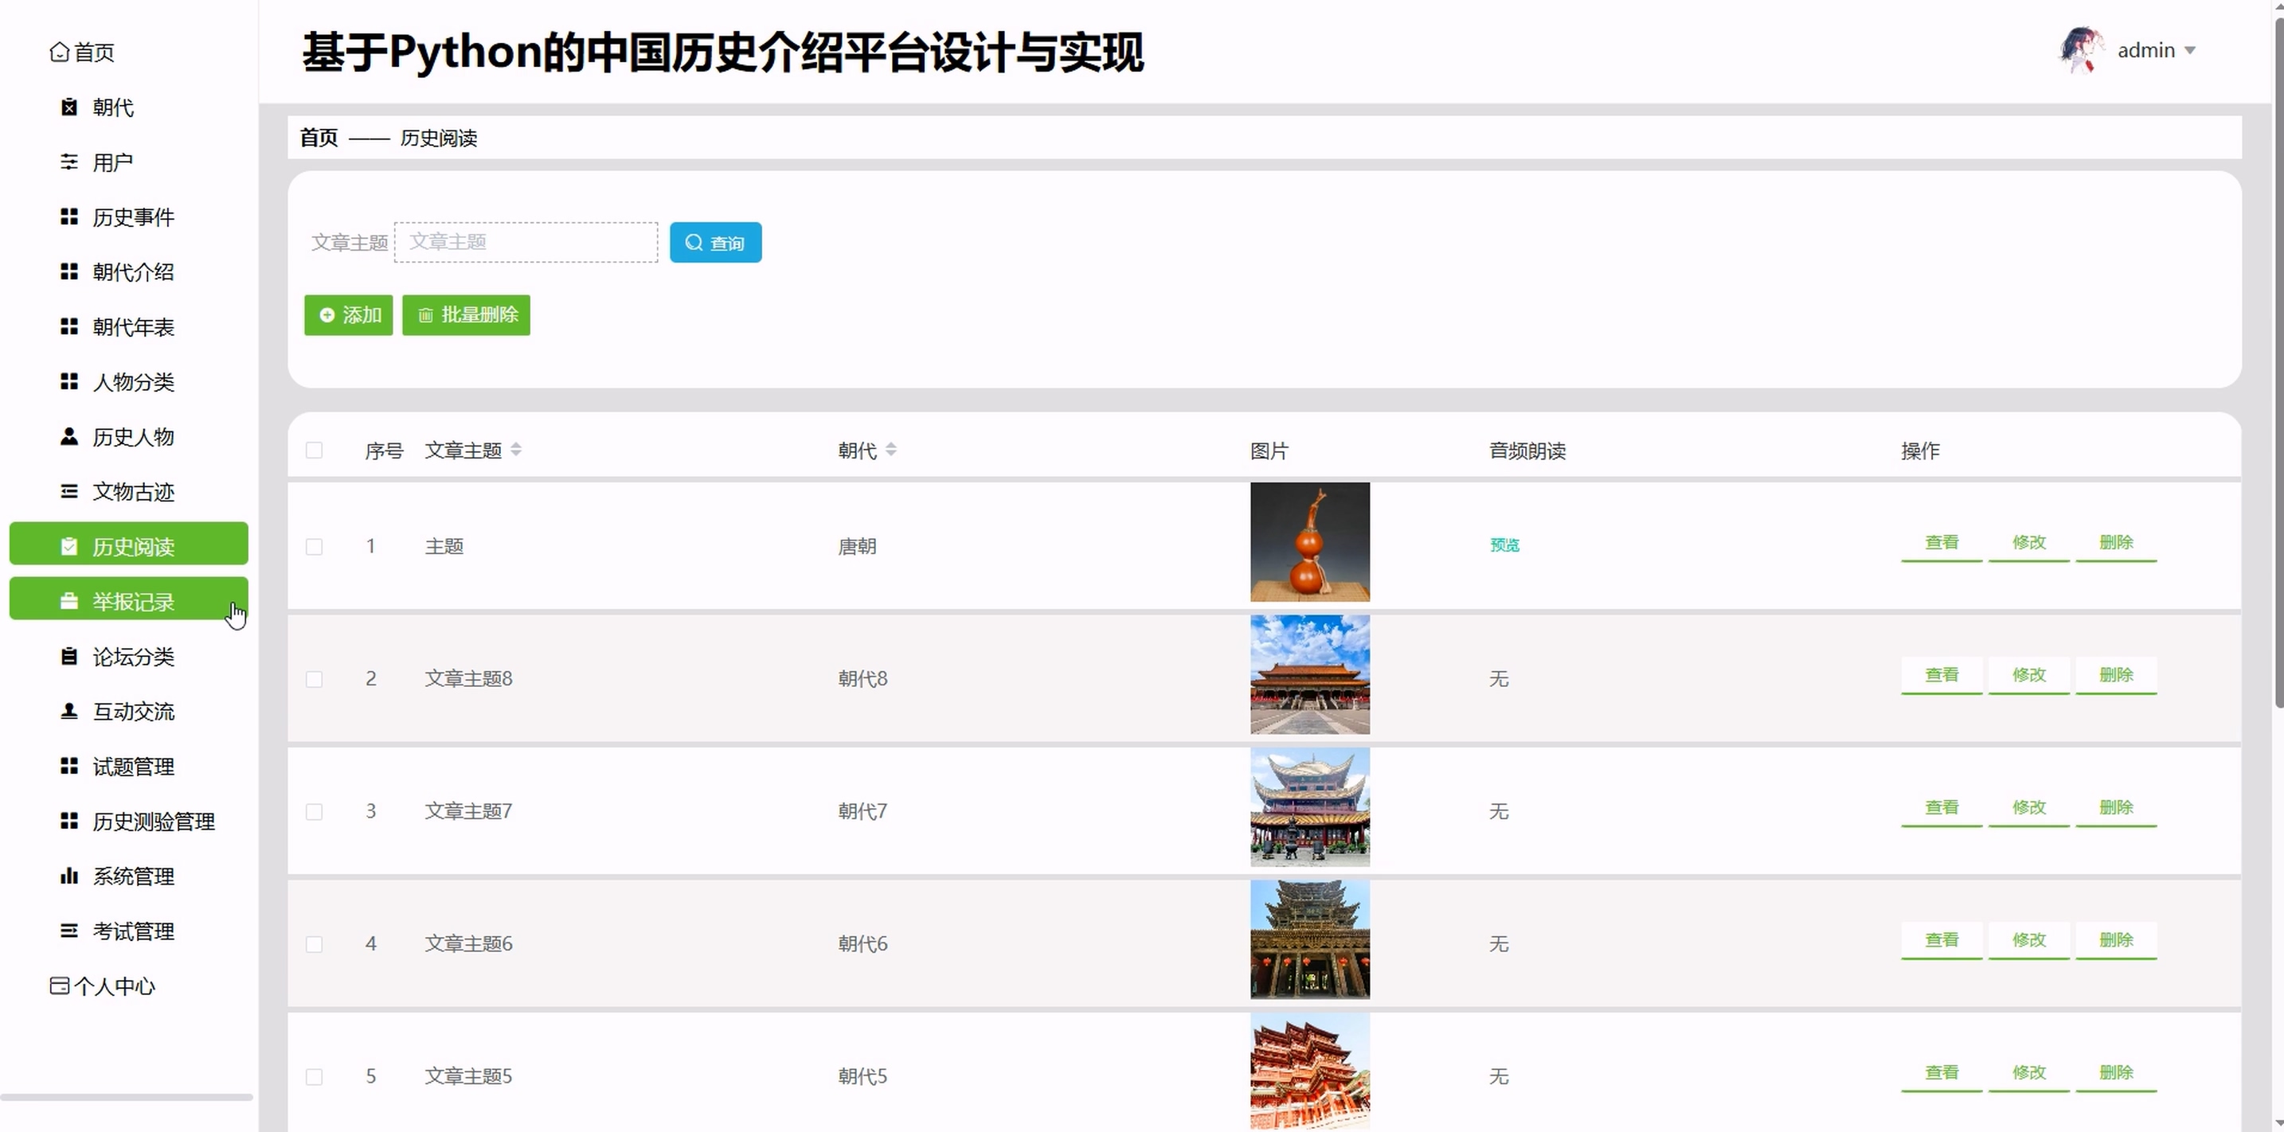Expand the admin dropdown arrow

pyautogui.click(x=2190, y=50)
